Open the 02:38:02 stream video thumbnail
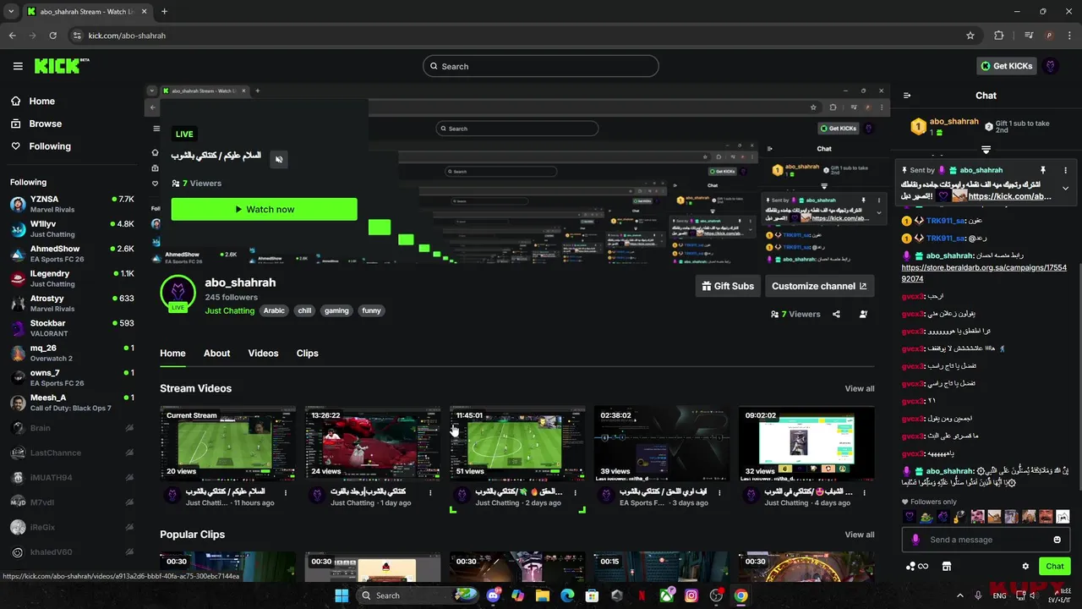Image resolution: width=1082 pixels, height=609 pixels. [662, 444]
